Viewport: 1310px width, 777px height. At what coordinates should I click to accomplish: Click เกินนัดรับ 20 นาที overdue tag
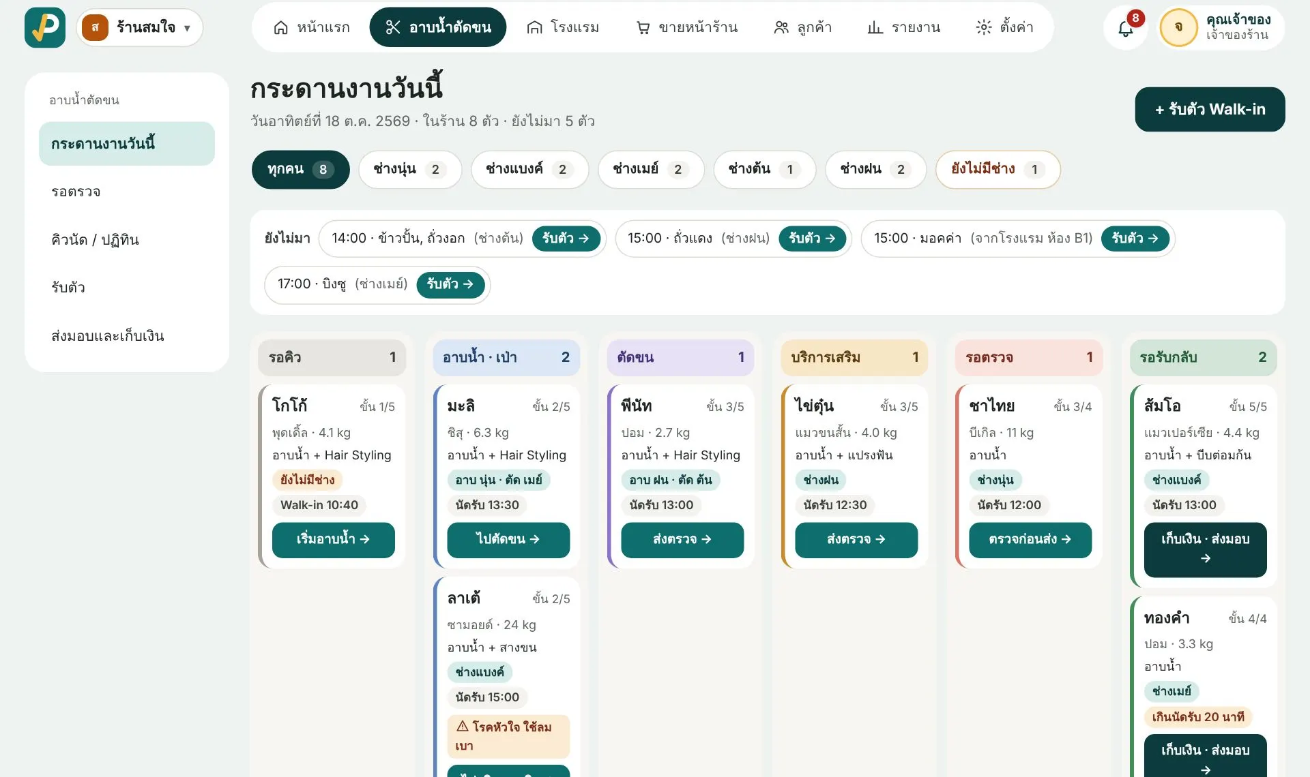pyautogui.click(x=1198, y=716)
